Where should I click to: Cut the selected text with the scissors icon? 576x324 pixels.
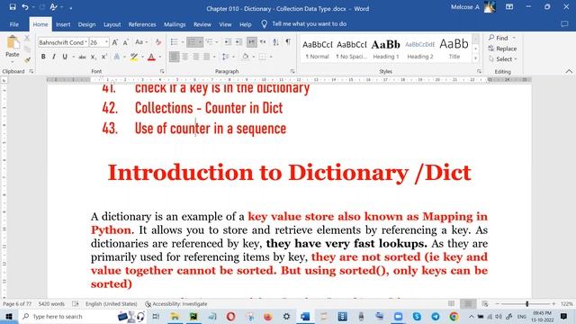27,38
